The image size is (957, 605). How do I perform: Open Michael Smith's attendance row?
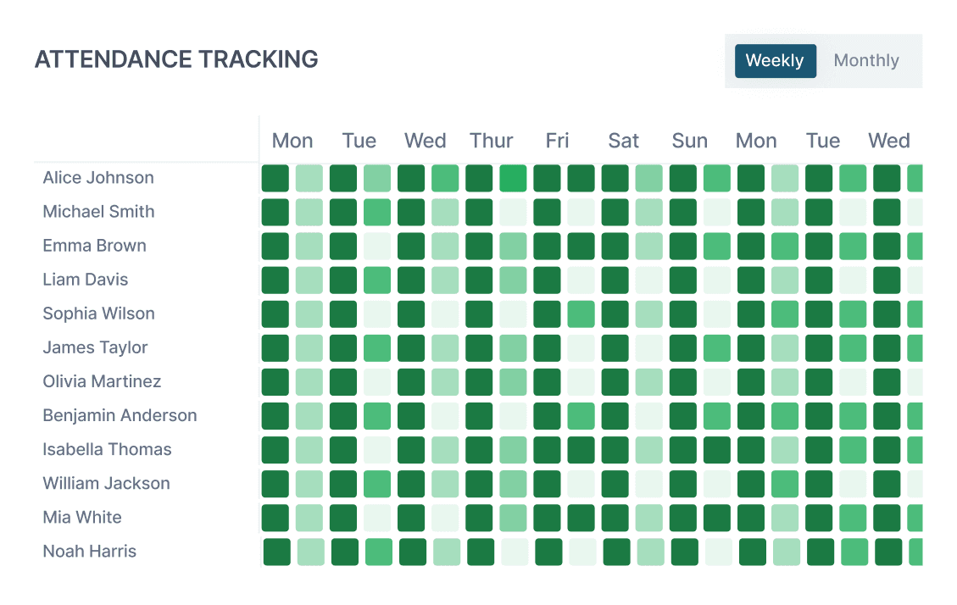click(x=98, y=212)
